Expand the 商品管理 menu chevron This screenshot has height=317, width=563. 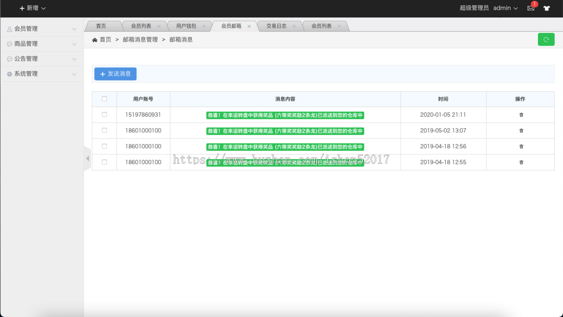pyautogui.click(x=74, y=44)
